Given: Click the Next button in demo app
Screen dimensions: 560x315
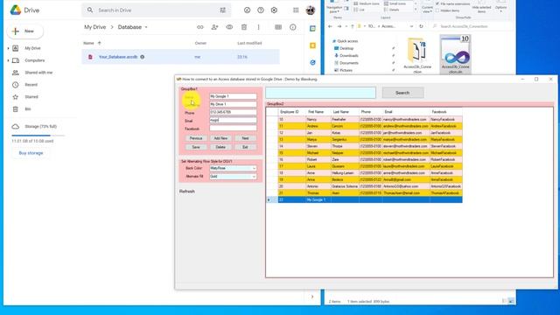Looking at the screenshot, I should tap(245, 138).
